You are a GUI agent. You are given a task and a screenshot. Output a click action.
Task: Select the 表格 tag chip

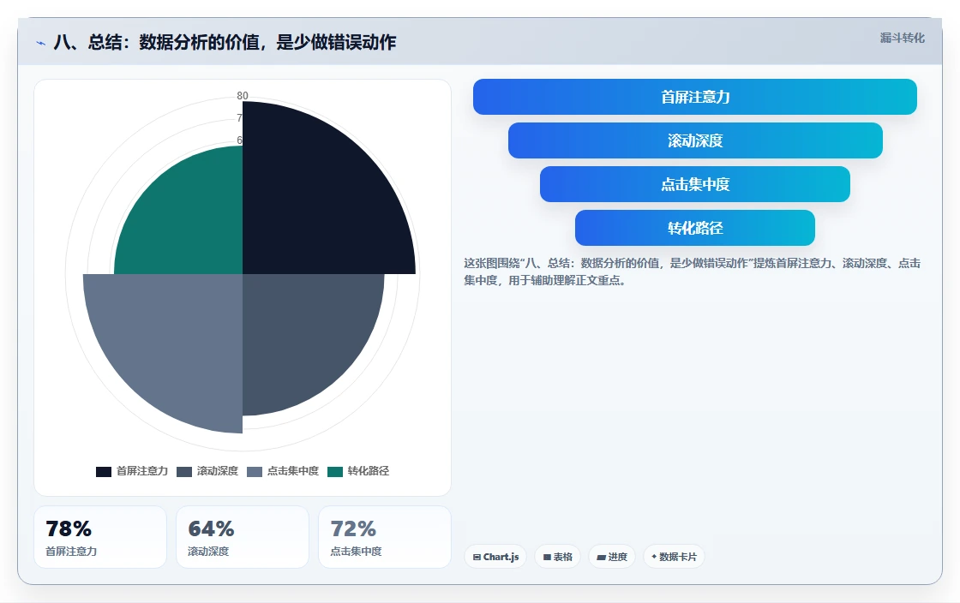click(x=558, y=557)
